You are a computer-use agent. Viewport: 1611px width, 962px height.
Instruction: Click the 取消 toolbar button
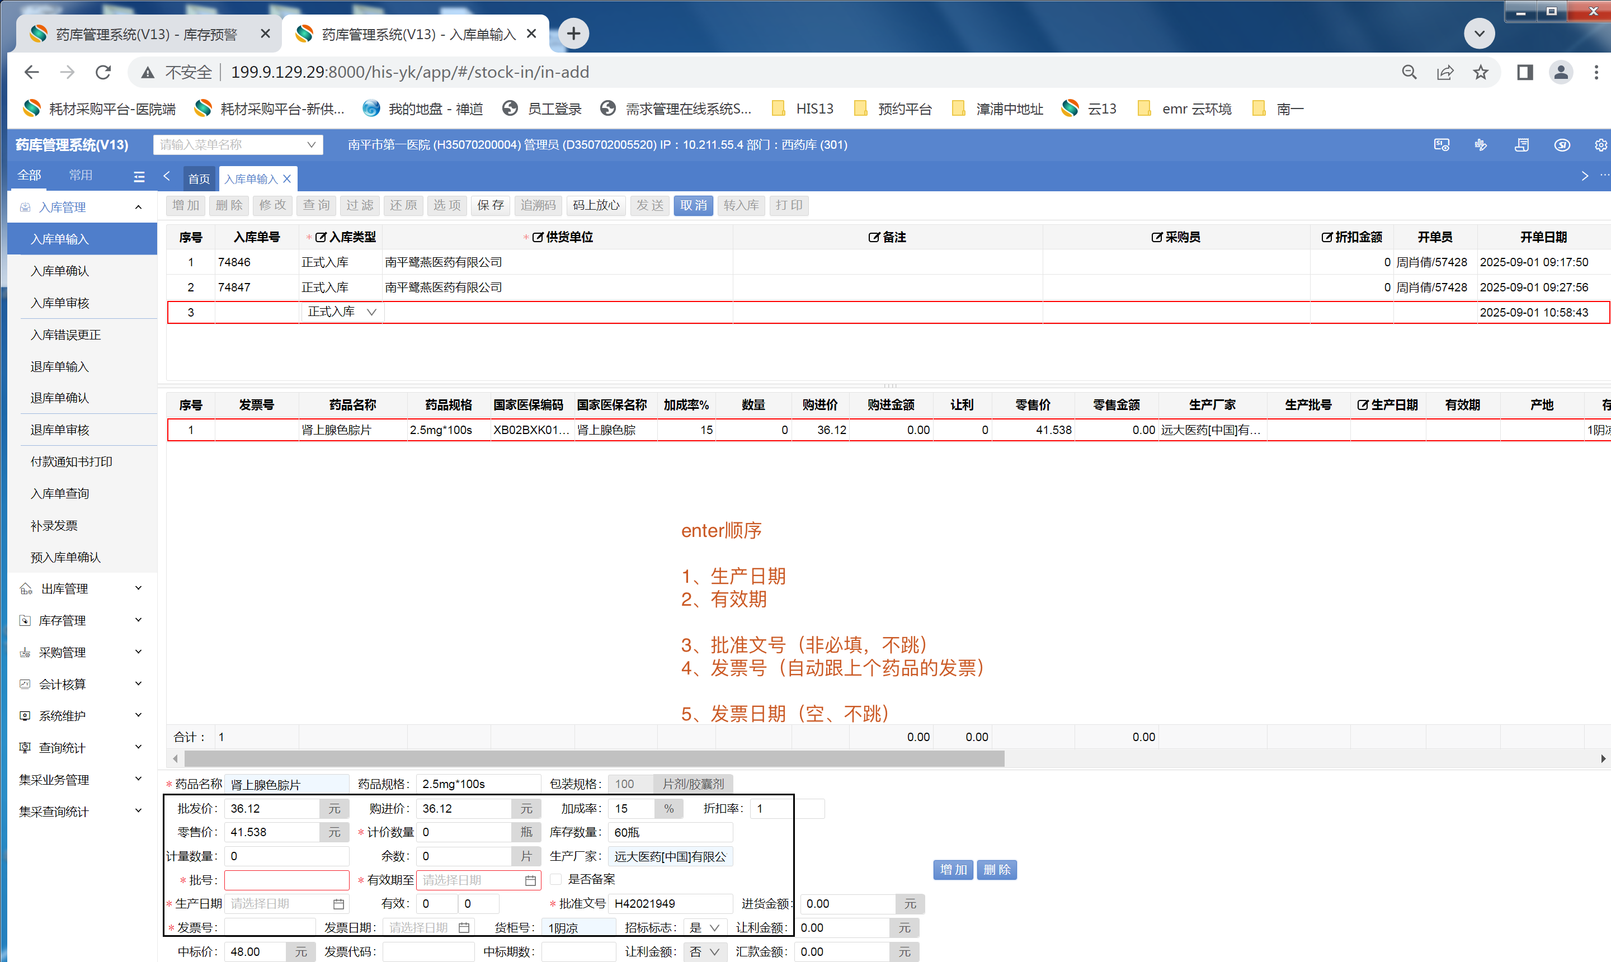tap(693, 205)
